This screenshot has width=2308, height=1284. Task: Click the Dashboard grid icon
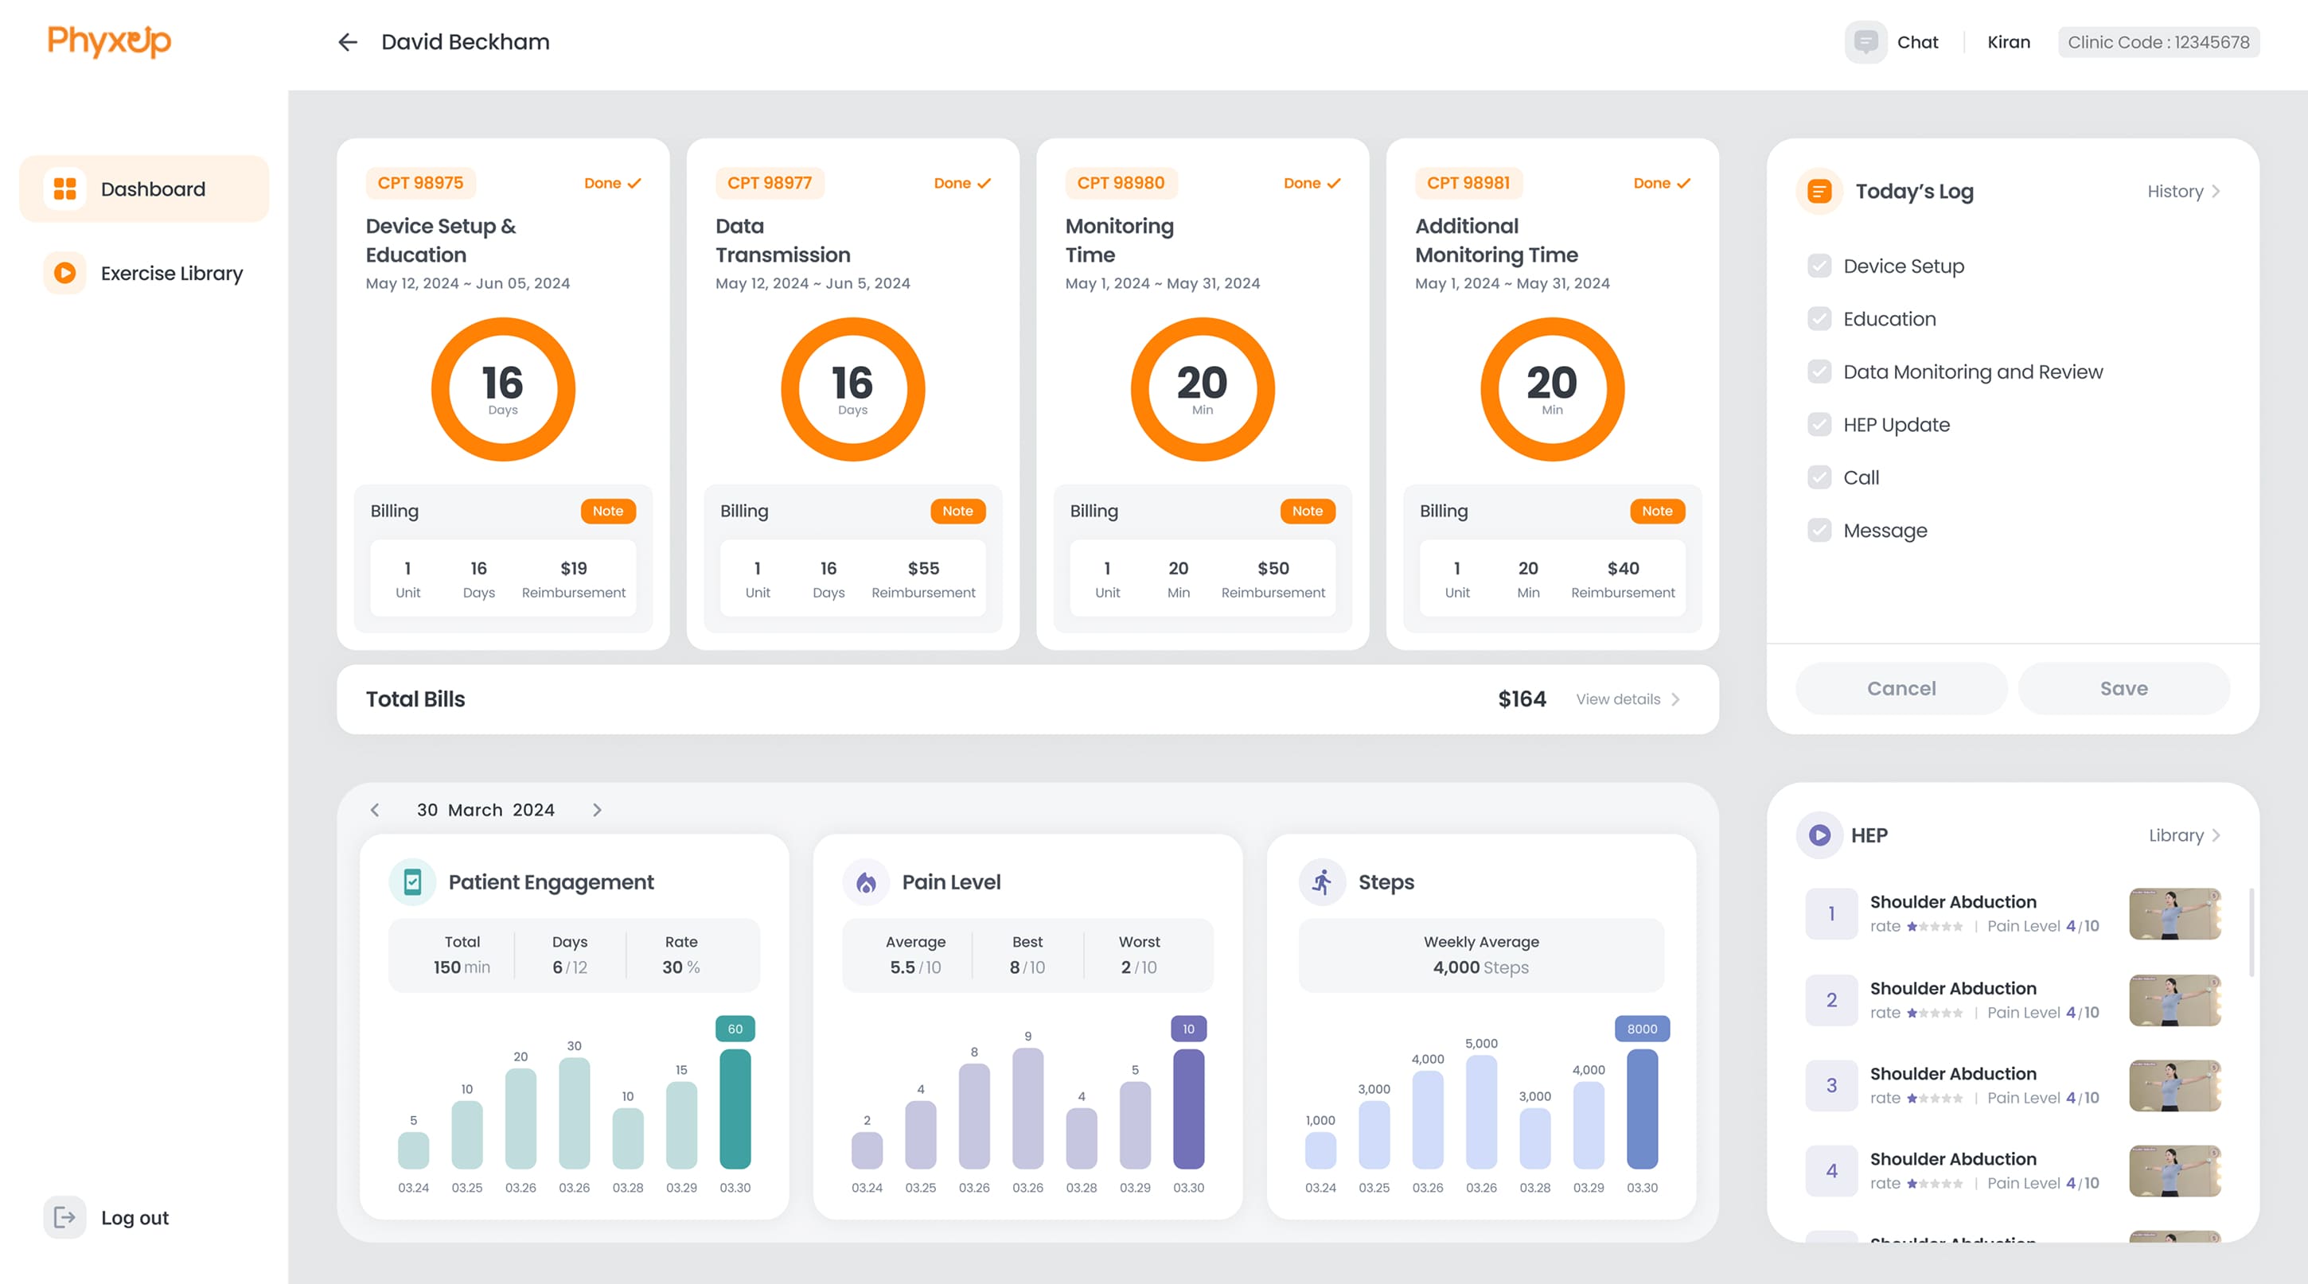[x=64, y=189]
